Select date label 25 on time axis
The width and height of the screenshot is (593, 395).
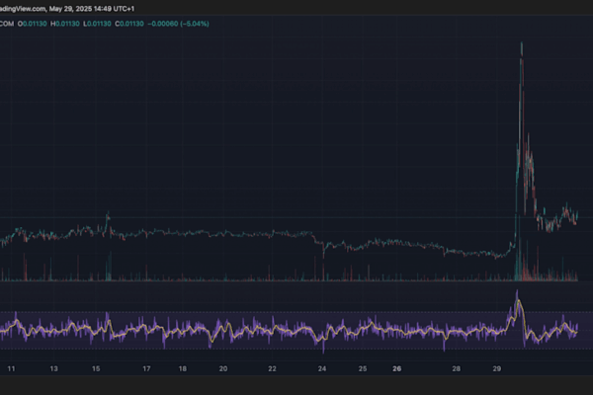point(363,368)
